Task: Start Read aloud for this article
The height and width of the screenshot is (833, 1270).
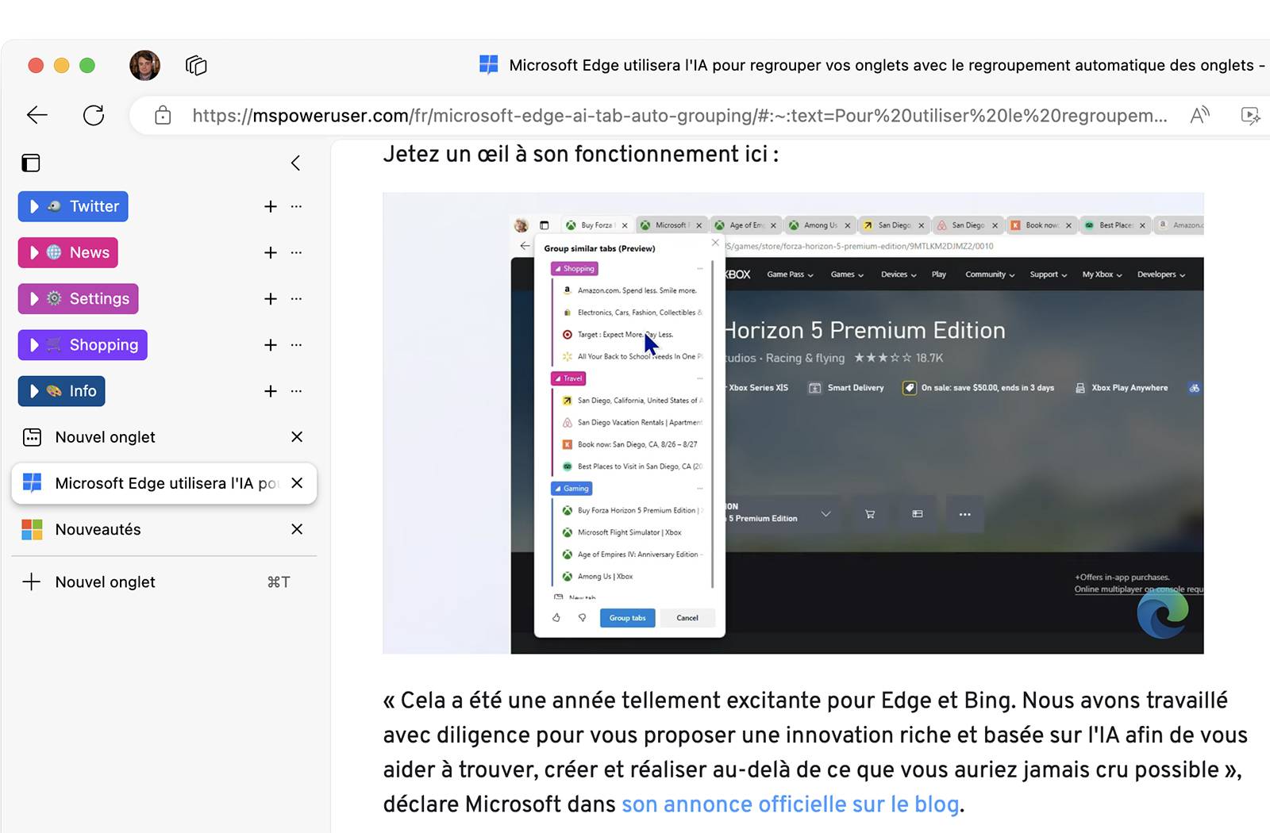Action: (x=1199, y=115)
